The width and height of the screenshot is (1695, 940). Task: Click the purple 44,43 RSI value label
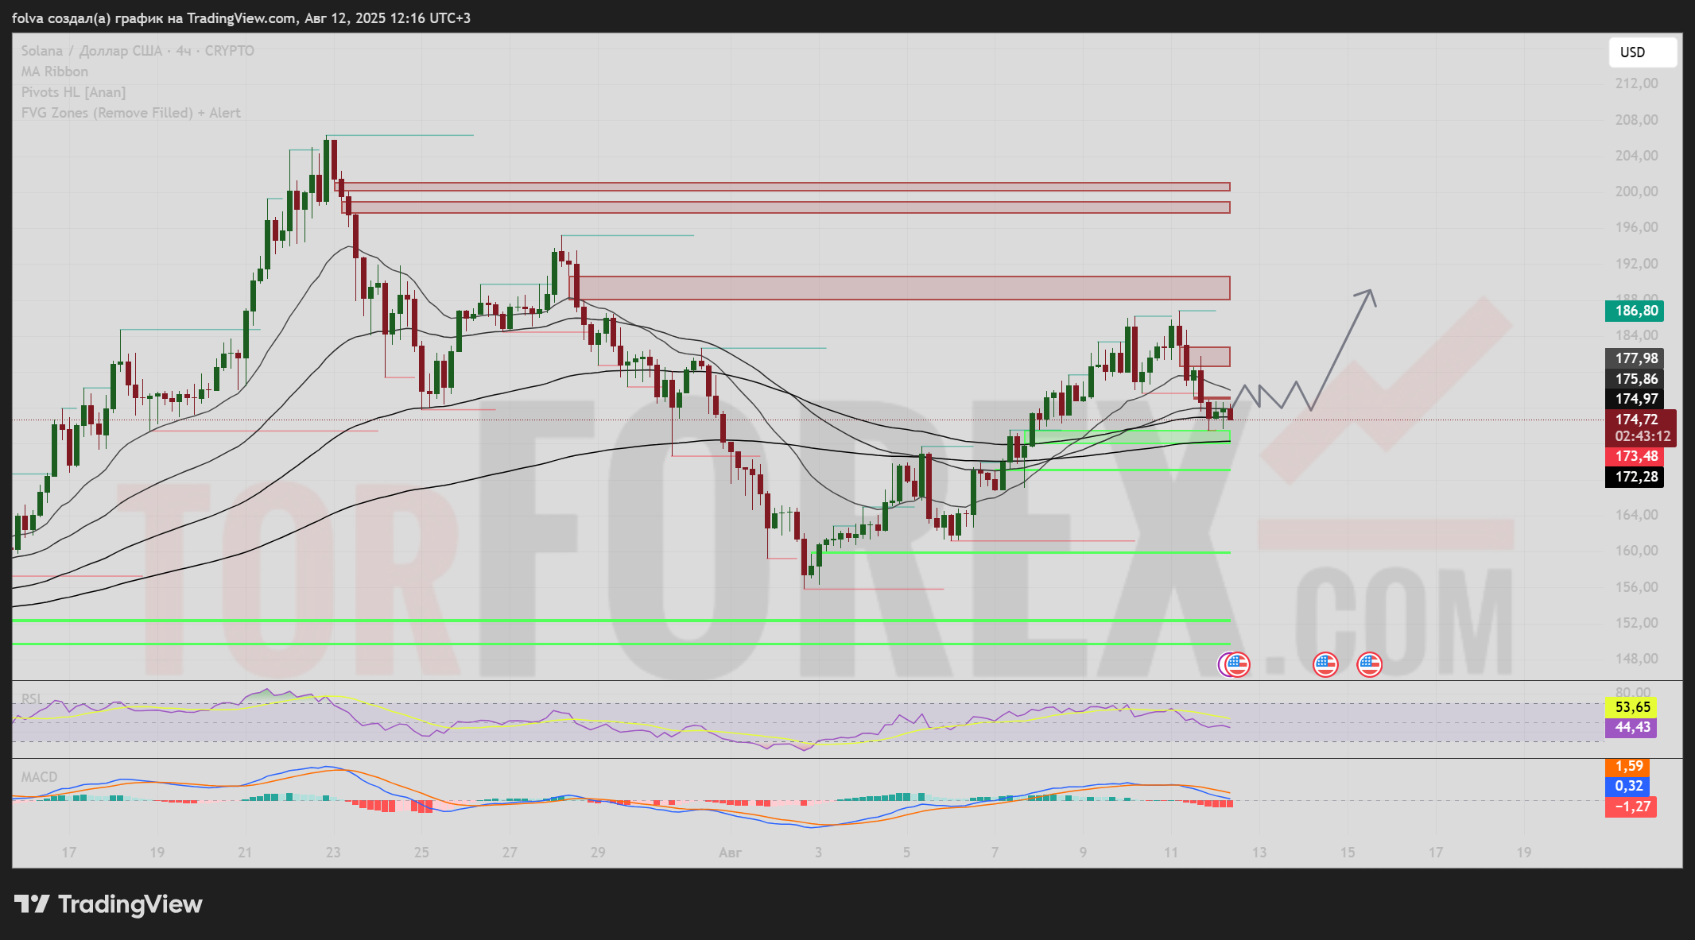[x=1631, y=727]
